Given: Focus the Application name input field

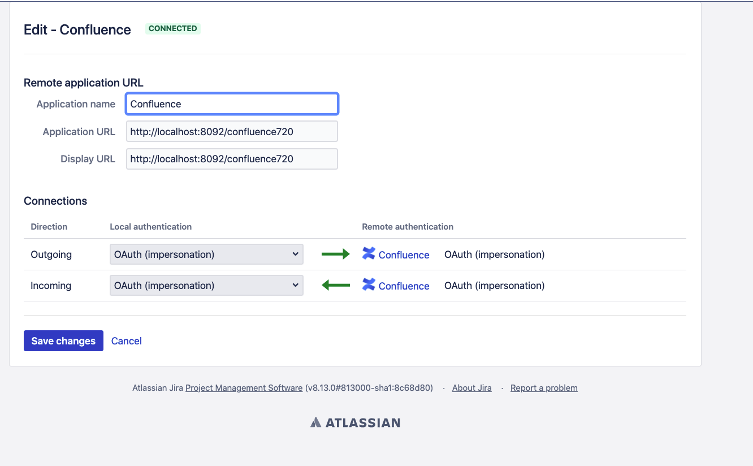Looking at the screenshot, I should coord(232,104).
